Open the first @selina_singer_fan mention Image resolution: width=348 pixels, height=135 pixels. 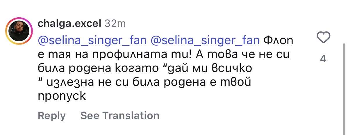tap(92, 41)
